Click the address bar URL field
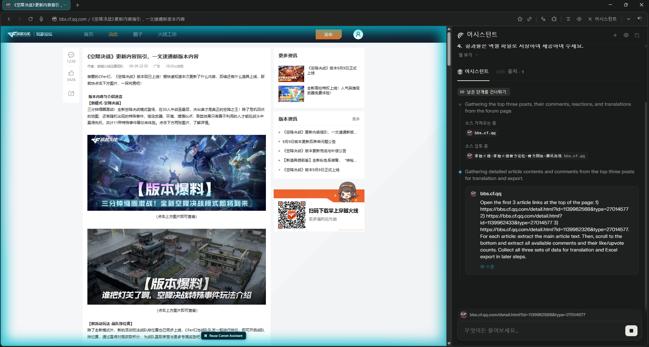649x347 pixels. click(122, 19)
